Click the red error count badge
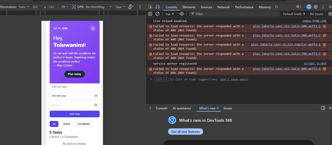The height and width of the screenshot is (145, 332). (299, 7)
